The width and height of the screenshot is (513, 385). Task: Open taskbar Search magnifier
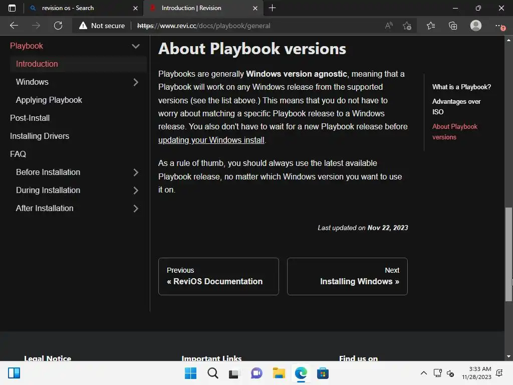pos(212,373)
